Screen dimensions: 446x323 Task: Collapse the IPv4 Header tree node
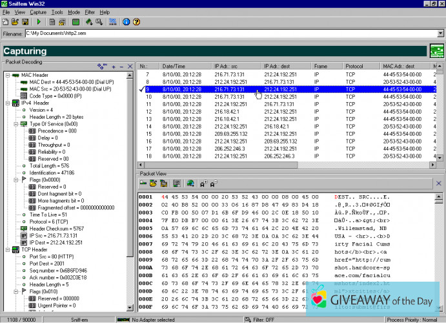click(x=6, y=103)
